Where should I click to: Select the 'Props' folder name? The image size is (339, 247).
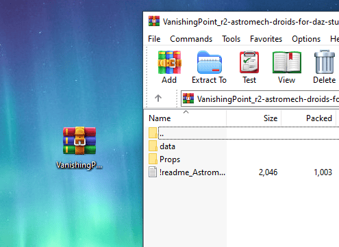pos(170,159)
